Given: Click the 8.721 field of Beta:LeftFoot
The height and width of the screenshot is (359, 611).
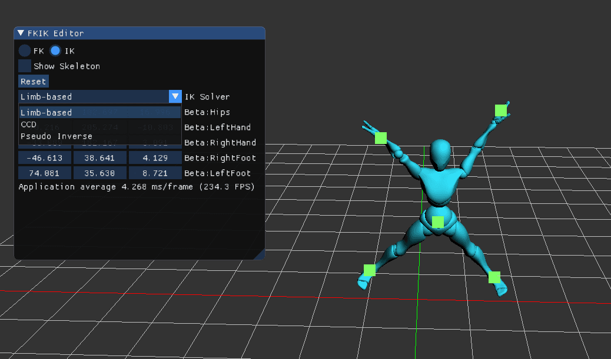Looking at the screenshot, I should (x=155, y=173).
